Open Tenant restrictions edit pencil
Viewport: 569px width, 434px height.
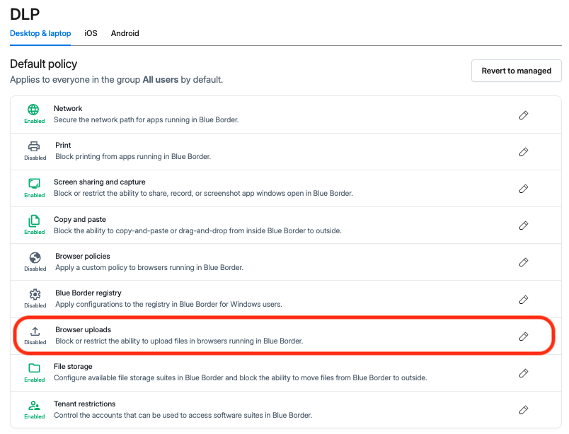523,410
